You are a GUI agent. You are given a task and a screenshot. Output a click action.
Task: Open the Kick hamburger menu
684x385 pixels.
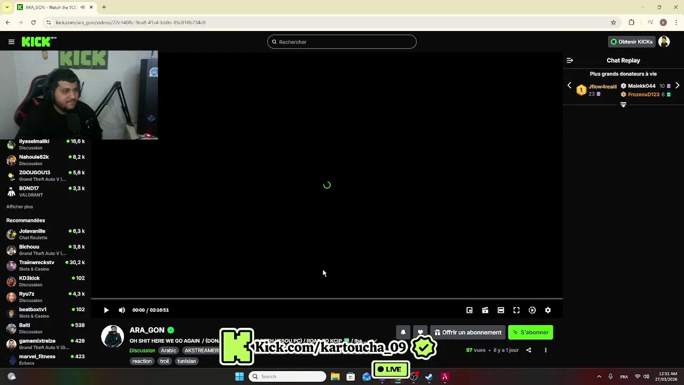pos(11,42)
